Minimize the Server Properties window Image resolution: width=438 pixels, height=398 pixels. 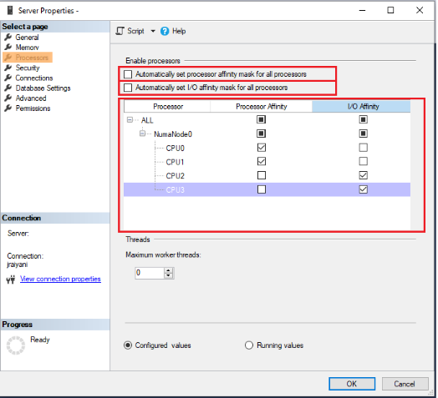point(362,10)
